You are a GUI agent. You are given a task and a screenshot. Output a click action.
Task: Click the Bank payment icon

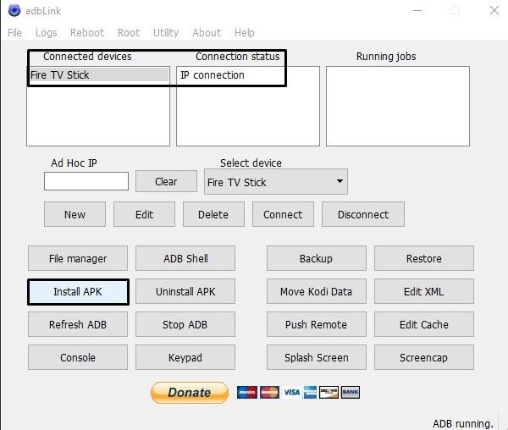351,393
